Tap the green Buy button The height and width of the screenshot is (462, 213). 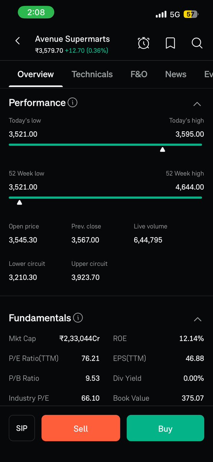165,428
